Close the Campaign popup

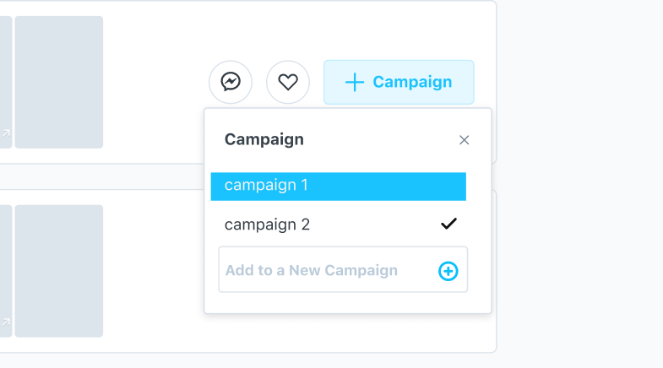pos(464,140)
